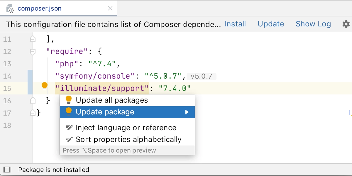Click line number 18 in gutter
The height and width of the screenshot is (176, 352).
click(x=7, y=125)
